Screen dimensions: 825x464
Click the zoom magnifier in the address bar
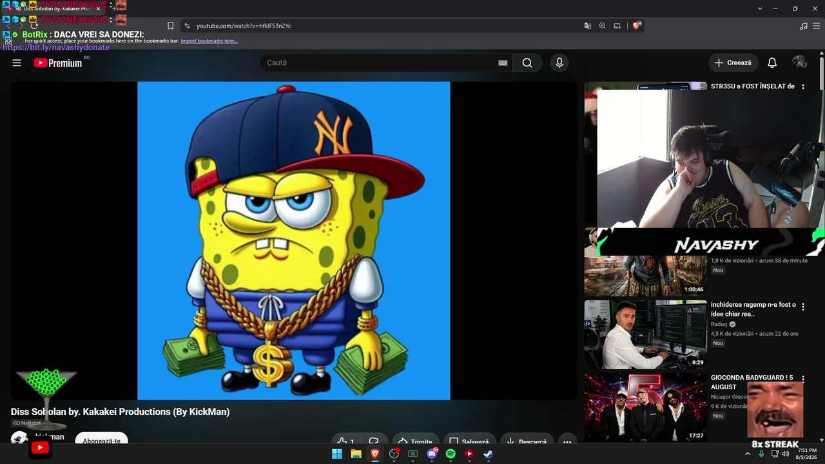tap(602, 26)
